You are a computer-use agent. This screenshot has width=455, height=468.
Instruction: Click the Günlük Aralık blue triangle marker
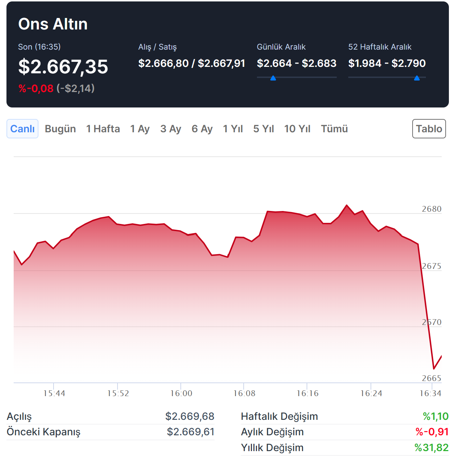pyautogui.click(x=273, y=78)
